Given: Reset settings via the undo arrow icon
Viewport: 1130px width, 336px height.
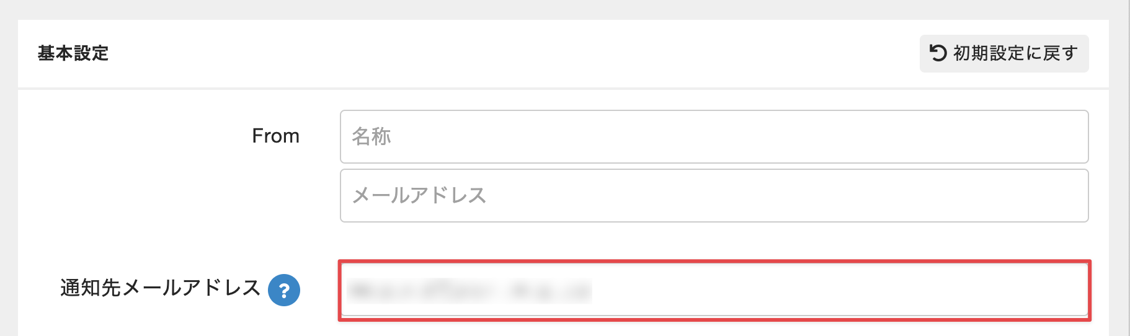Looking at the screenshot, I should pyautogui.click(x=938, y=53).
